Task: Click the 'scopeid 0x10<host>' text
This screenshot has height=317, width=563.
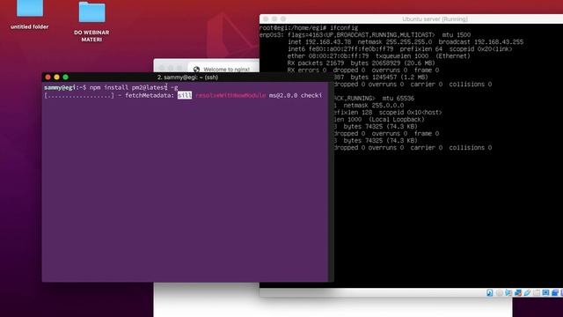Action: (x=411, y=113)
